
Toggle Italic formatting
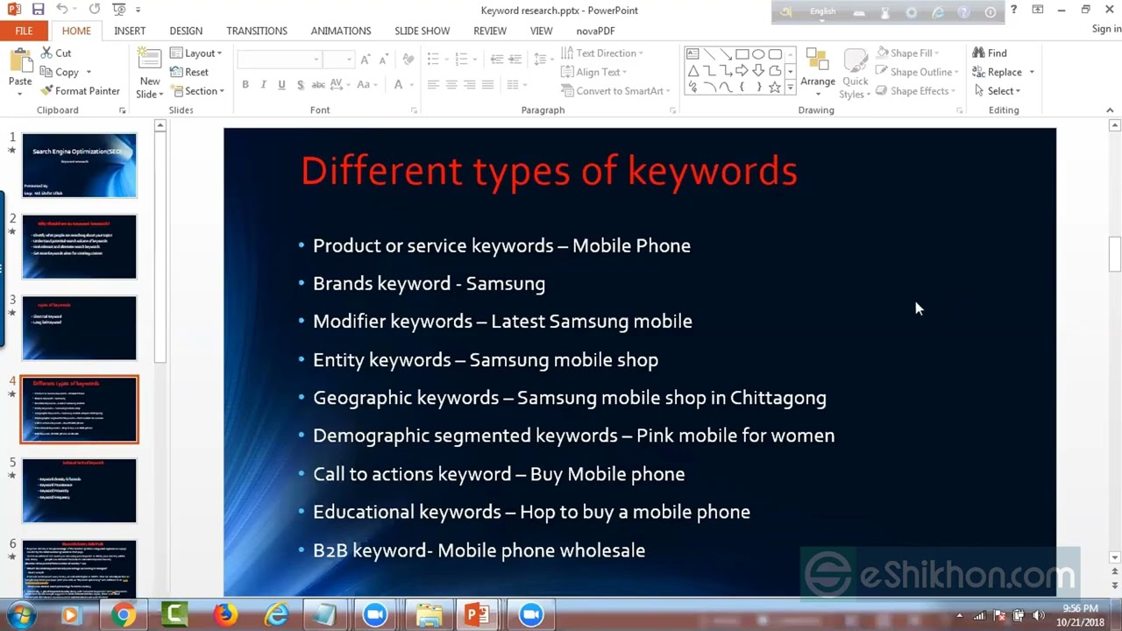click(263, 85)
